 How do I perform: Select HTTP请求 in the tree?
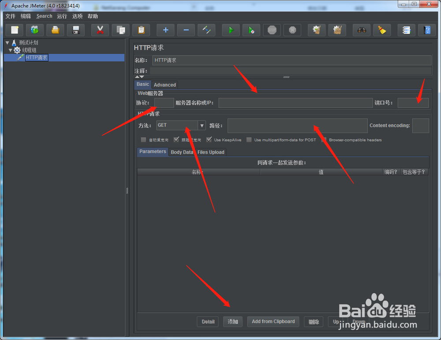(37, 58)
